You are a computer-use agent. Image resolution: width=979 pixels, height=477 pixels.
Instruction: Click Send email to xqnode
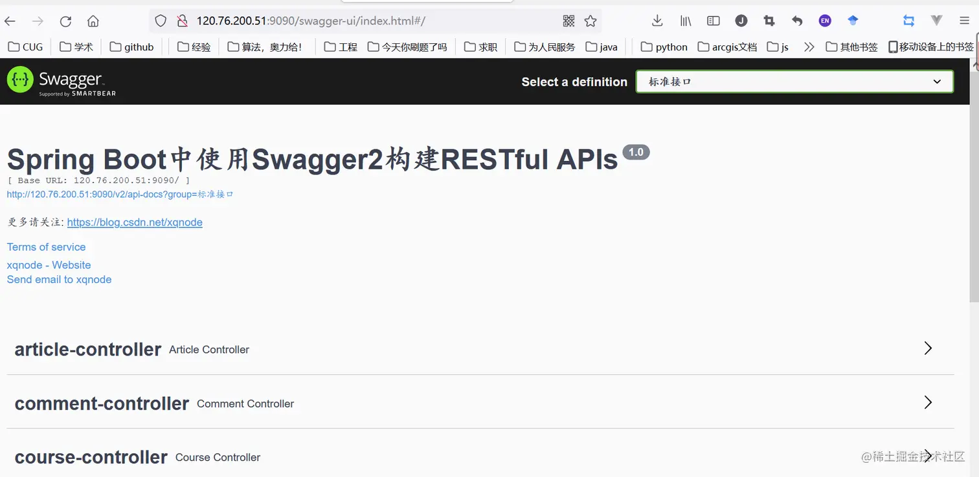pos(59,279)
